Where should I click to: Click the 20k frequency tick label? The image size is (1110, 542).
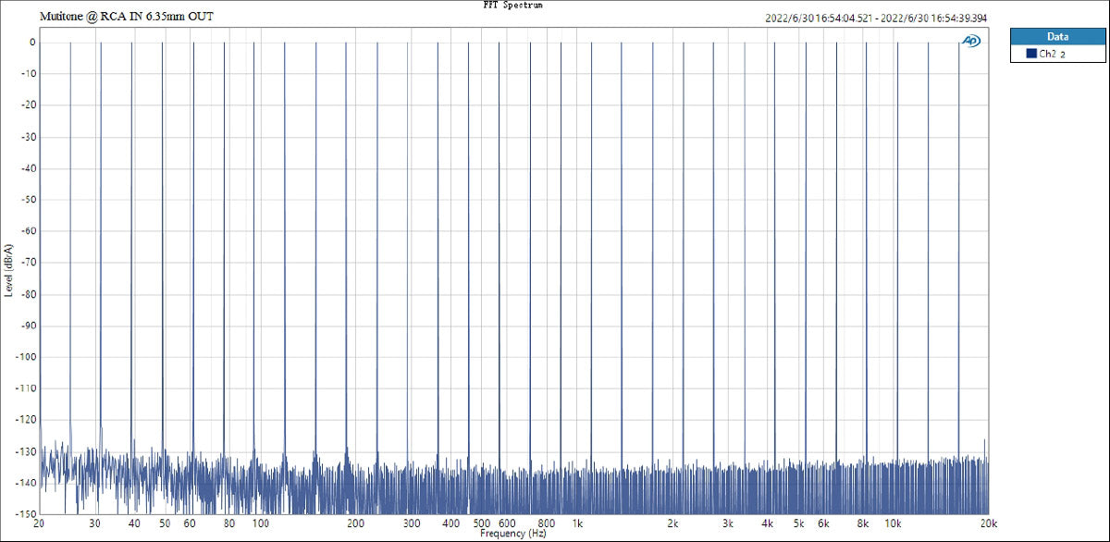pos(989,524)
